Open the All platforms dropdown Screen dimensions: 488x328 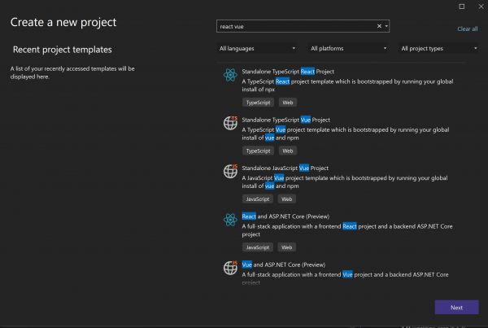point(348,48)
